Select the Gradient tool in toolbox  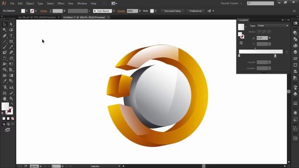coord(11,76)
